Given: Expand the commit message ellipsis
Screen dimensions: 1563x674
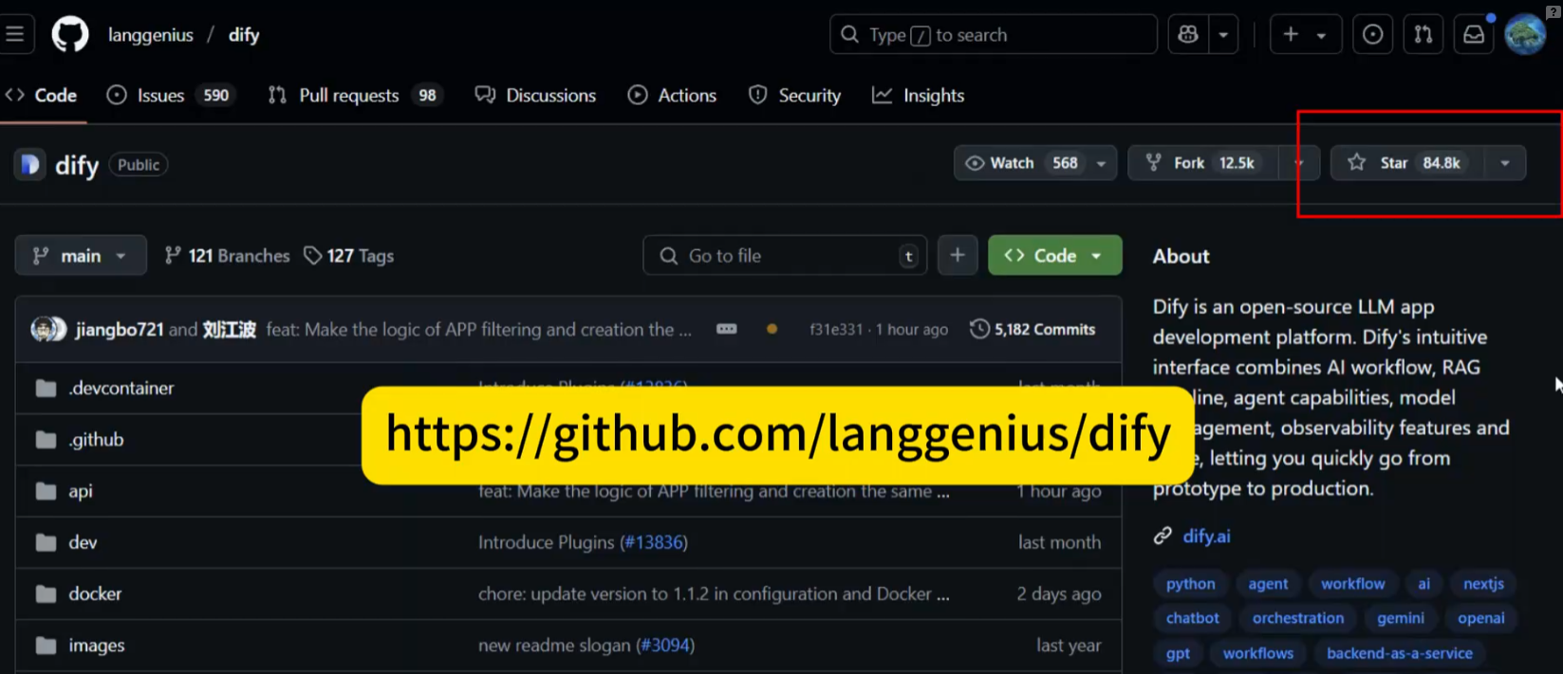Looking at the screenshot, I should [x=726, y=329].
